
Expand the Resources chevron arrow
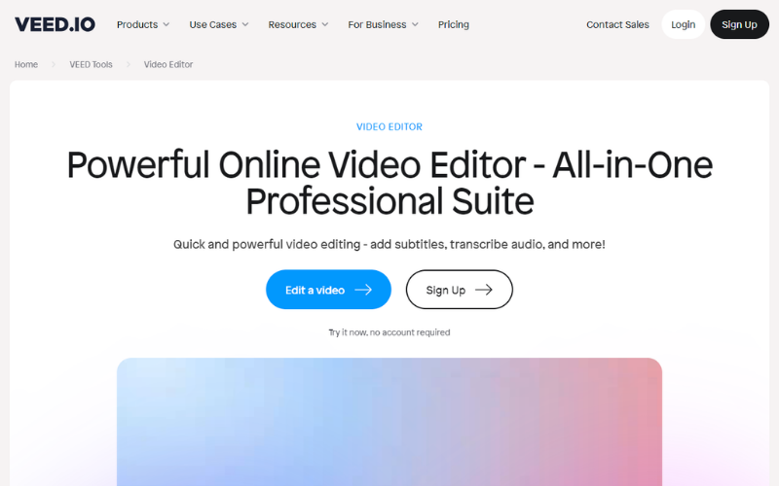coord(325,24)
